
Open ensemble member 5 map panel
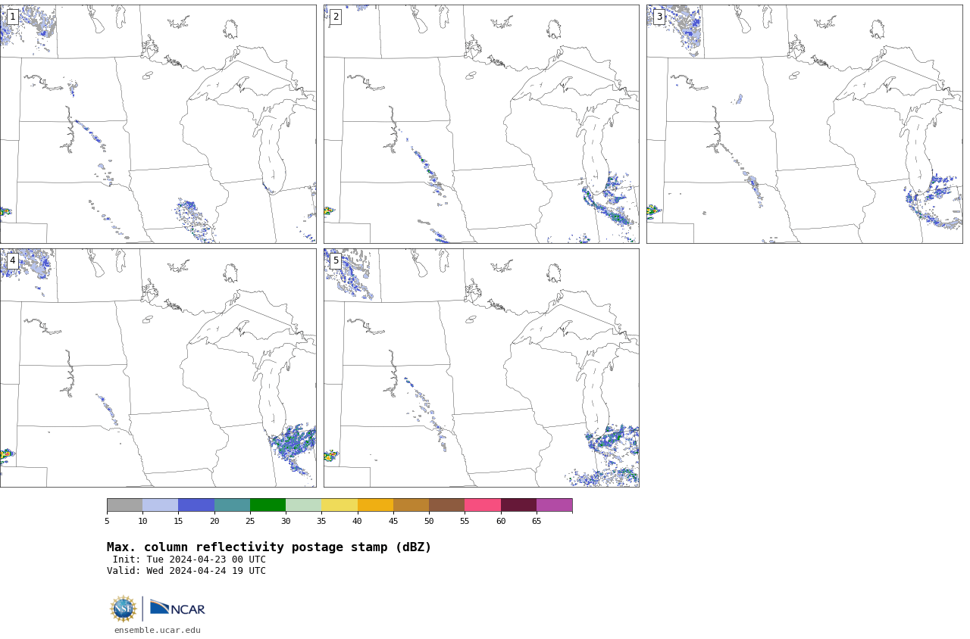point(481,368)
